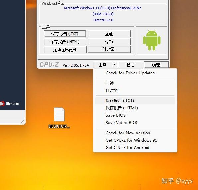The image size is (198, 190).
Task: Click the 验证 button in the tools group
Action: coord(109,34)
